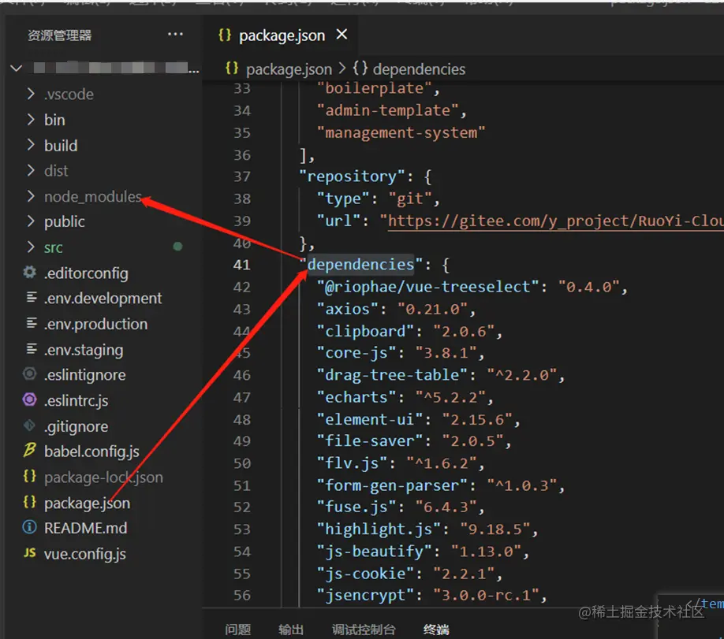Open .editorconfig file in explorer
The width and height of the screenshot is (724, 639).
(86, 273)
